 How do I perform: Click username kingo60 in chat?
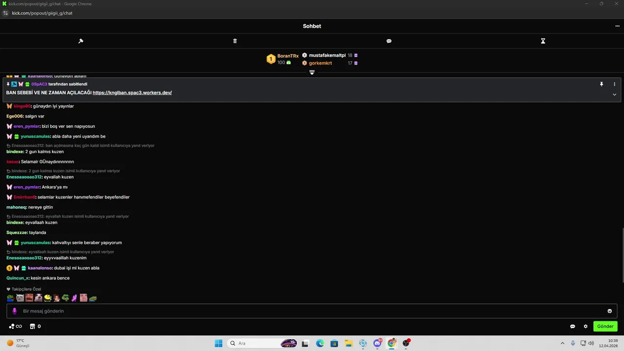coord(22,106)
